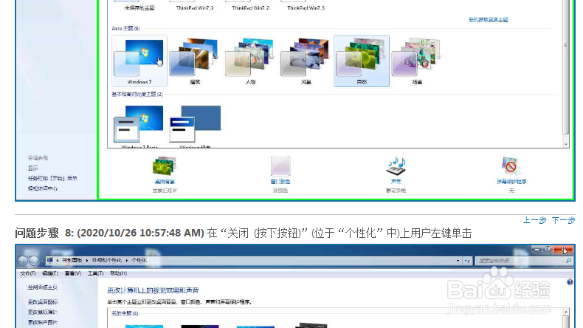Select the 建筑 Aero theme
Image resolution: width=583 pixels, height=328 pixels.
click(x=195, y=61)
